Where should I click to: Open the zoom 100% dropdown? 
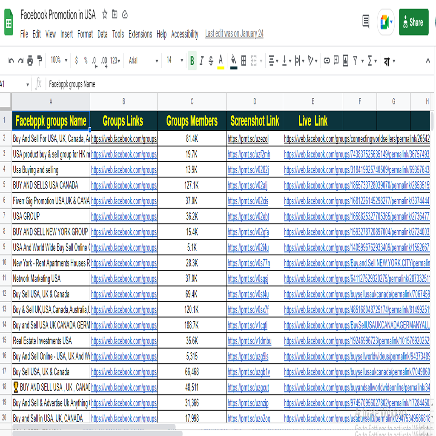59,60
